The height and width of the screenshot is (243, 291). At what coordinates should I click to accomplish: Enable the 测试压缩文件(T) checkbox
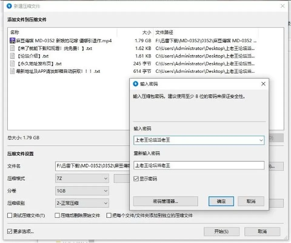(9, 215)
